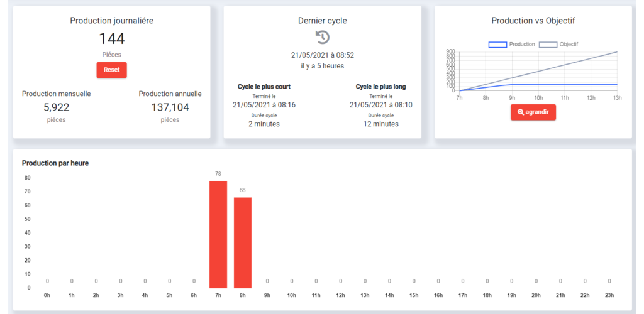
Task: Click the 10h label on line chart axis
Action: tap(538, 98)
